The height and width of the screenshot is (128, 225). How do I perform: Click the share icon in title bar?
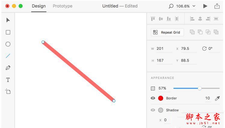pyautogui.click(x=217, y=6)
